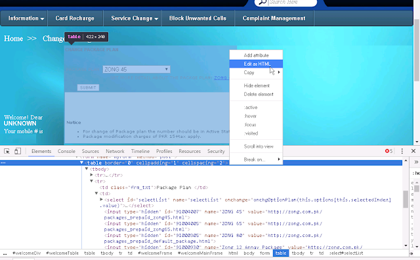Collapse the second tr node triangle

tap(92, 181)
